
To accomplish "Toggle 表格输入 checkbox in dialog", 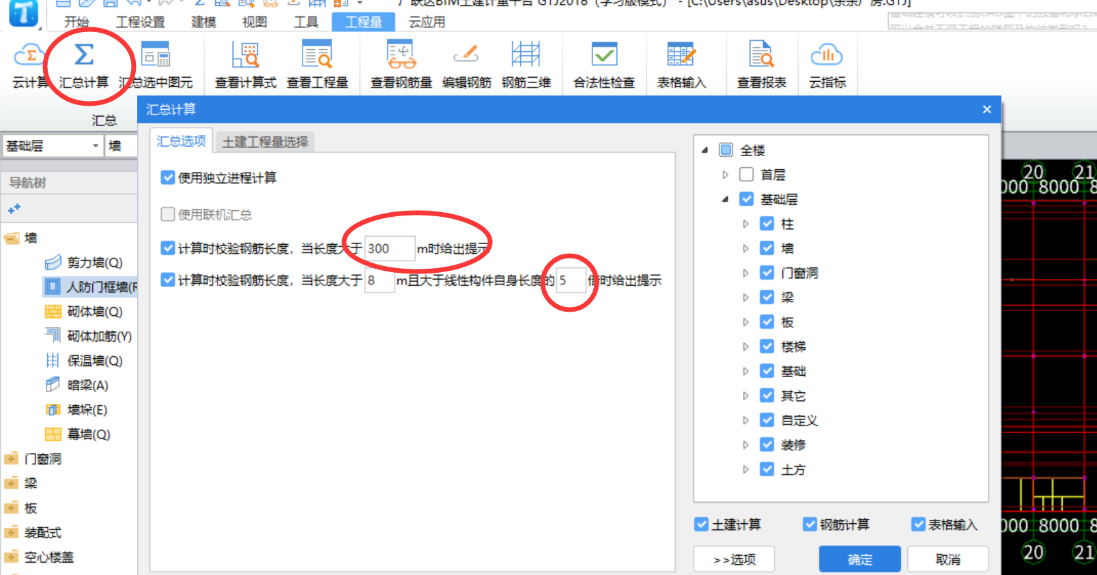I will pyautogui.click(x=918, y=524).
